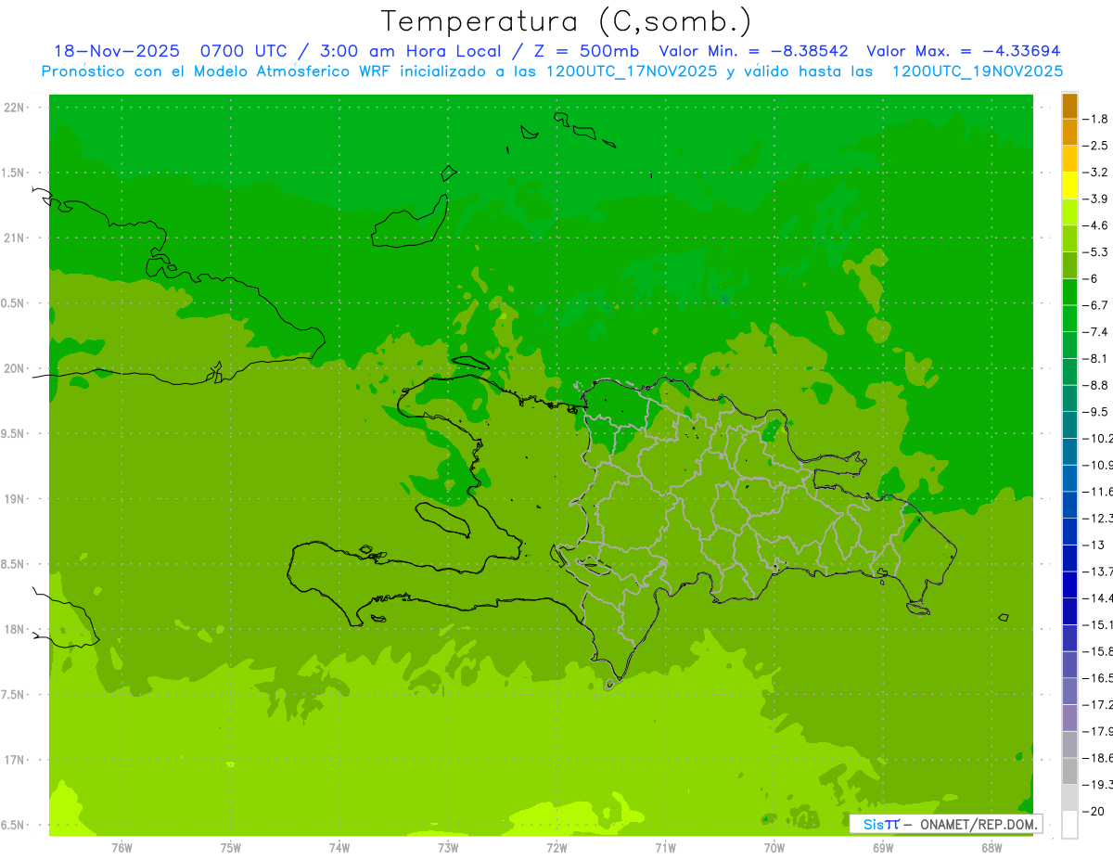Click the dark orange swatch above -1.8
This screenshot has width=1113, height=860.
click(x=1069, y=106)
